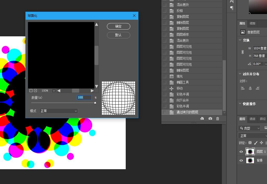This screenshot has height=184, width=267.
Task: Click the H height field 768 像素
Action: tap(260, 56)
